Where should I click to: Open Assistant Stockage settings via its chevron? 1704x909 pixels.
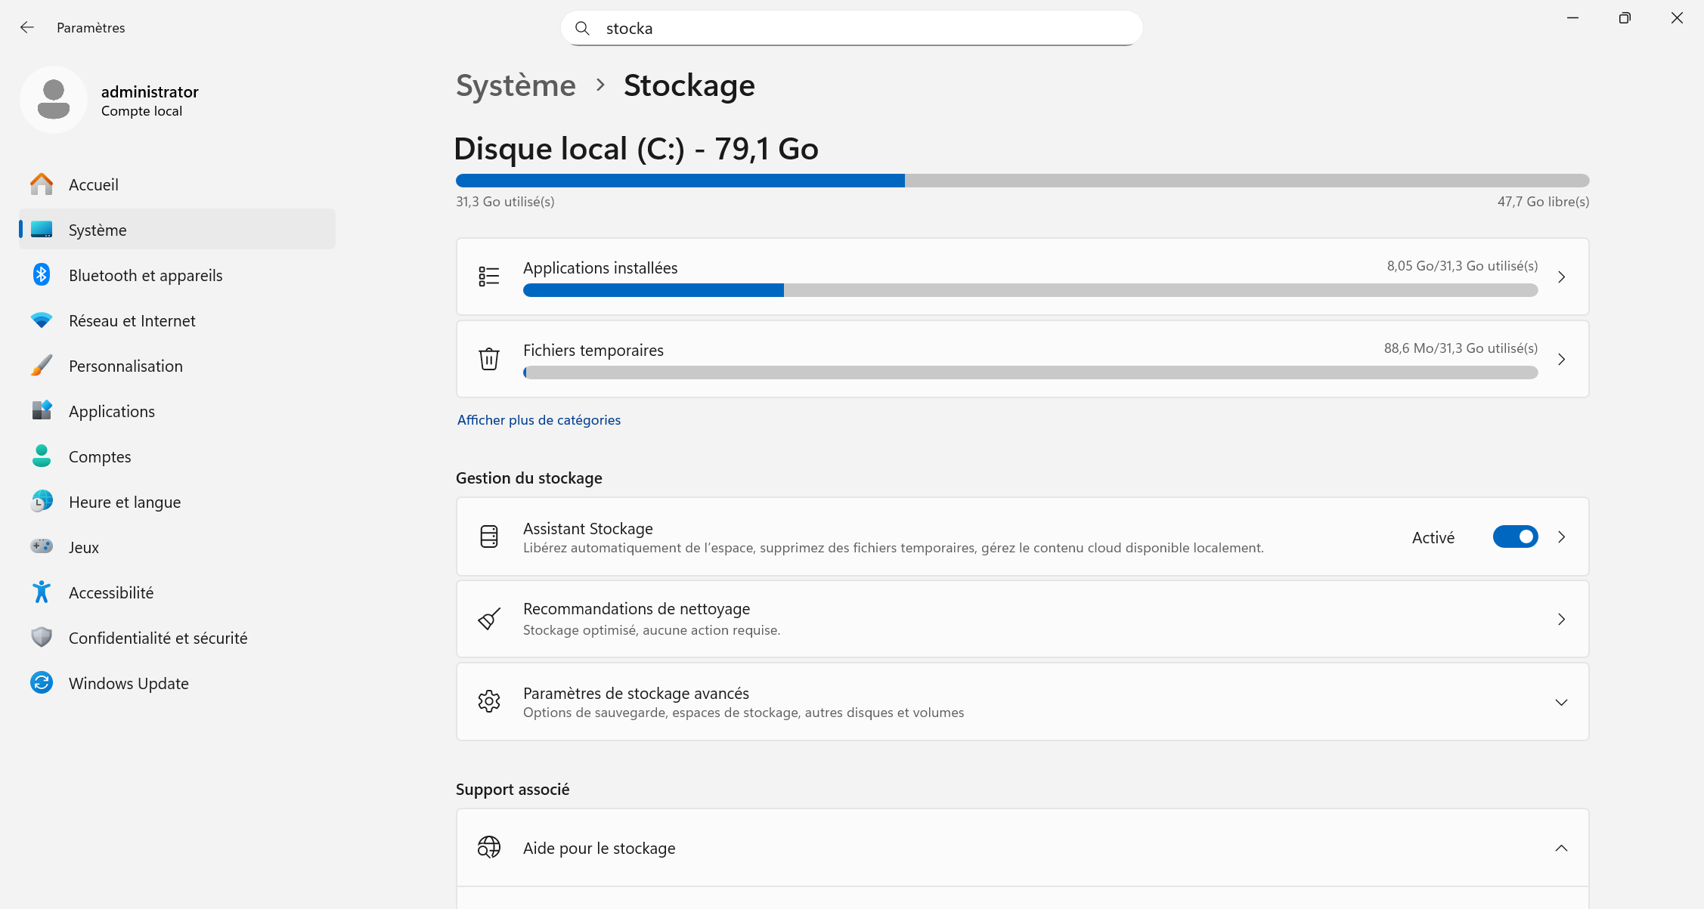1562,537
